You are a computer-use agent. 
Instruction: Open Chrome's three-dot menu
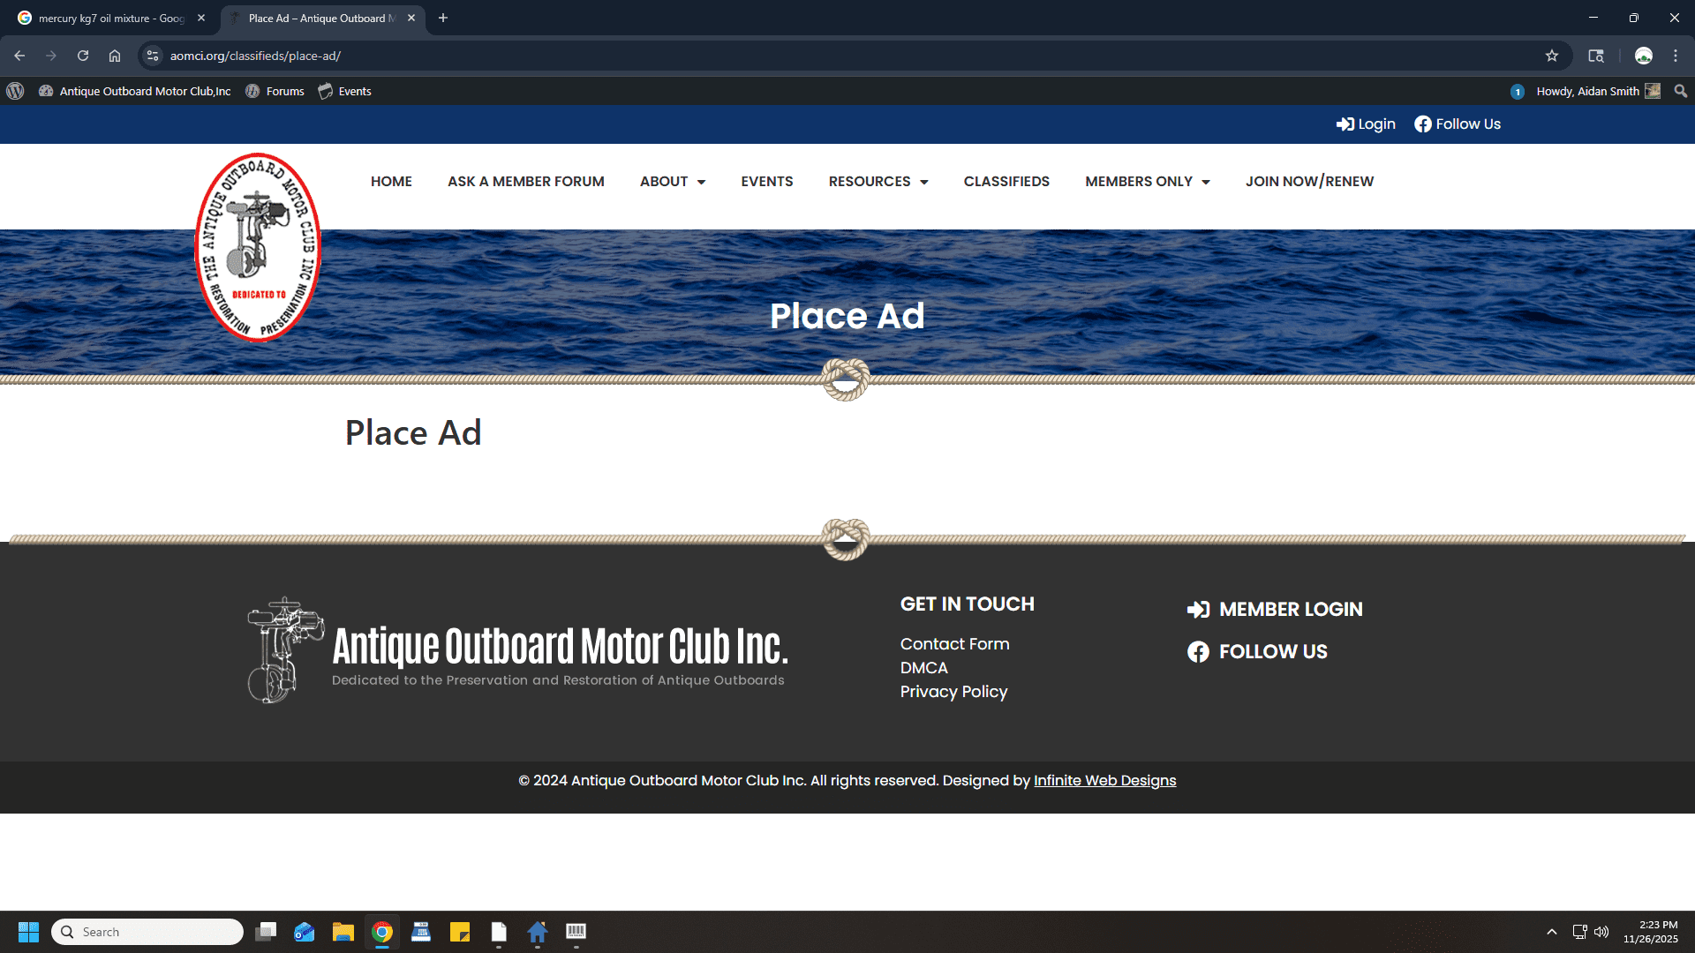pyautogui.click(x=1675, y=56)
